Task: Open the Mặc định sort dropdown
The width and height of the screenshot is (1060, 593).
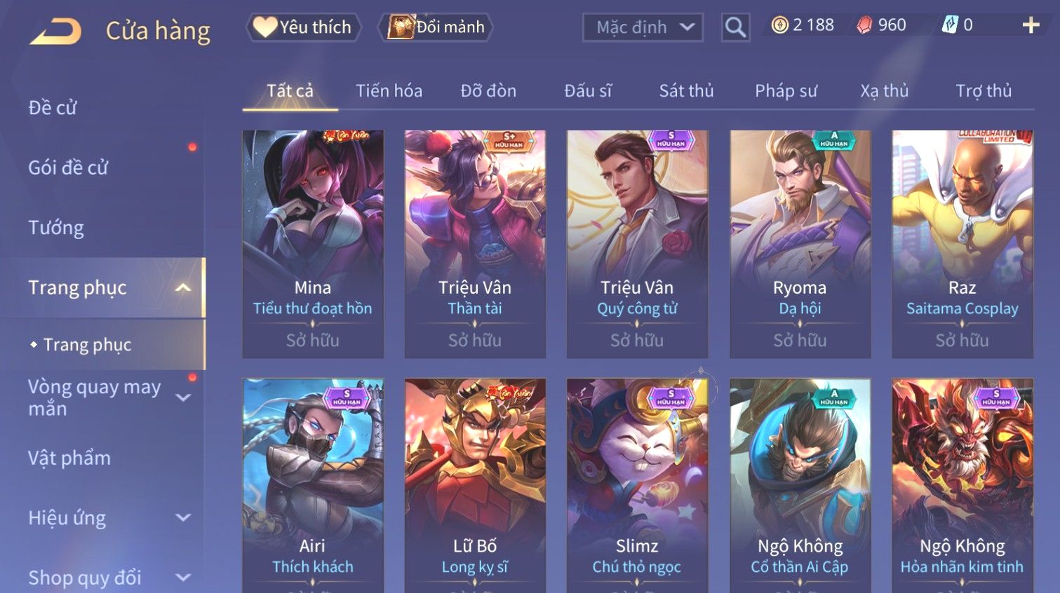Action: point(643,27)
